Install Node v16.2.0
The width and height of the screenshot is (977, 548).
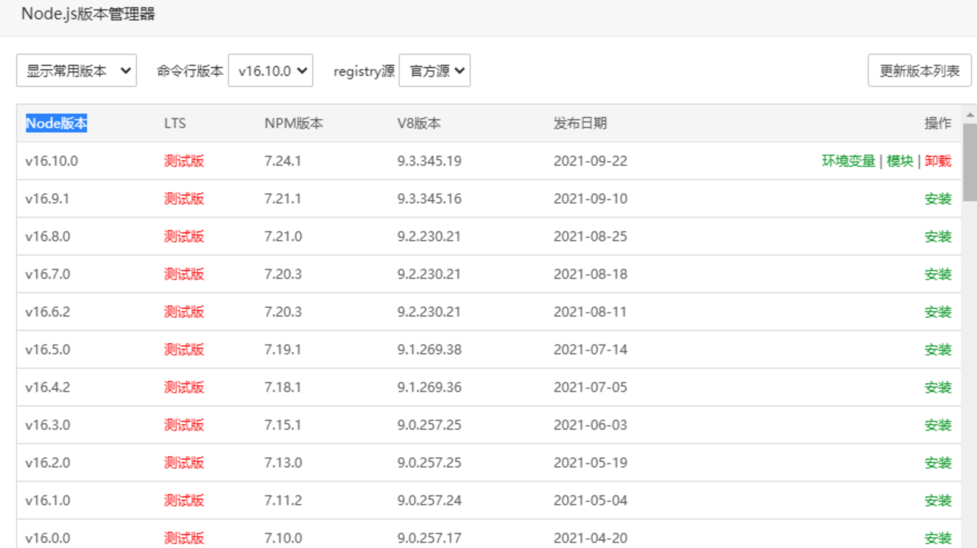tap(938, 463)
